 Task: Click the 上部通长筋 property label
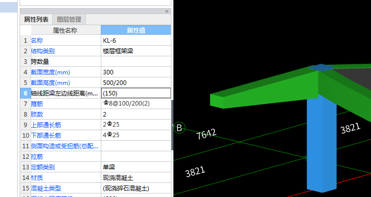pos(46,125)
